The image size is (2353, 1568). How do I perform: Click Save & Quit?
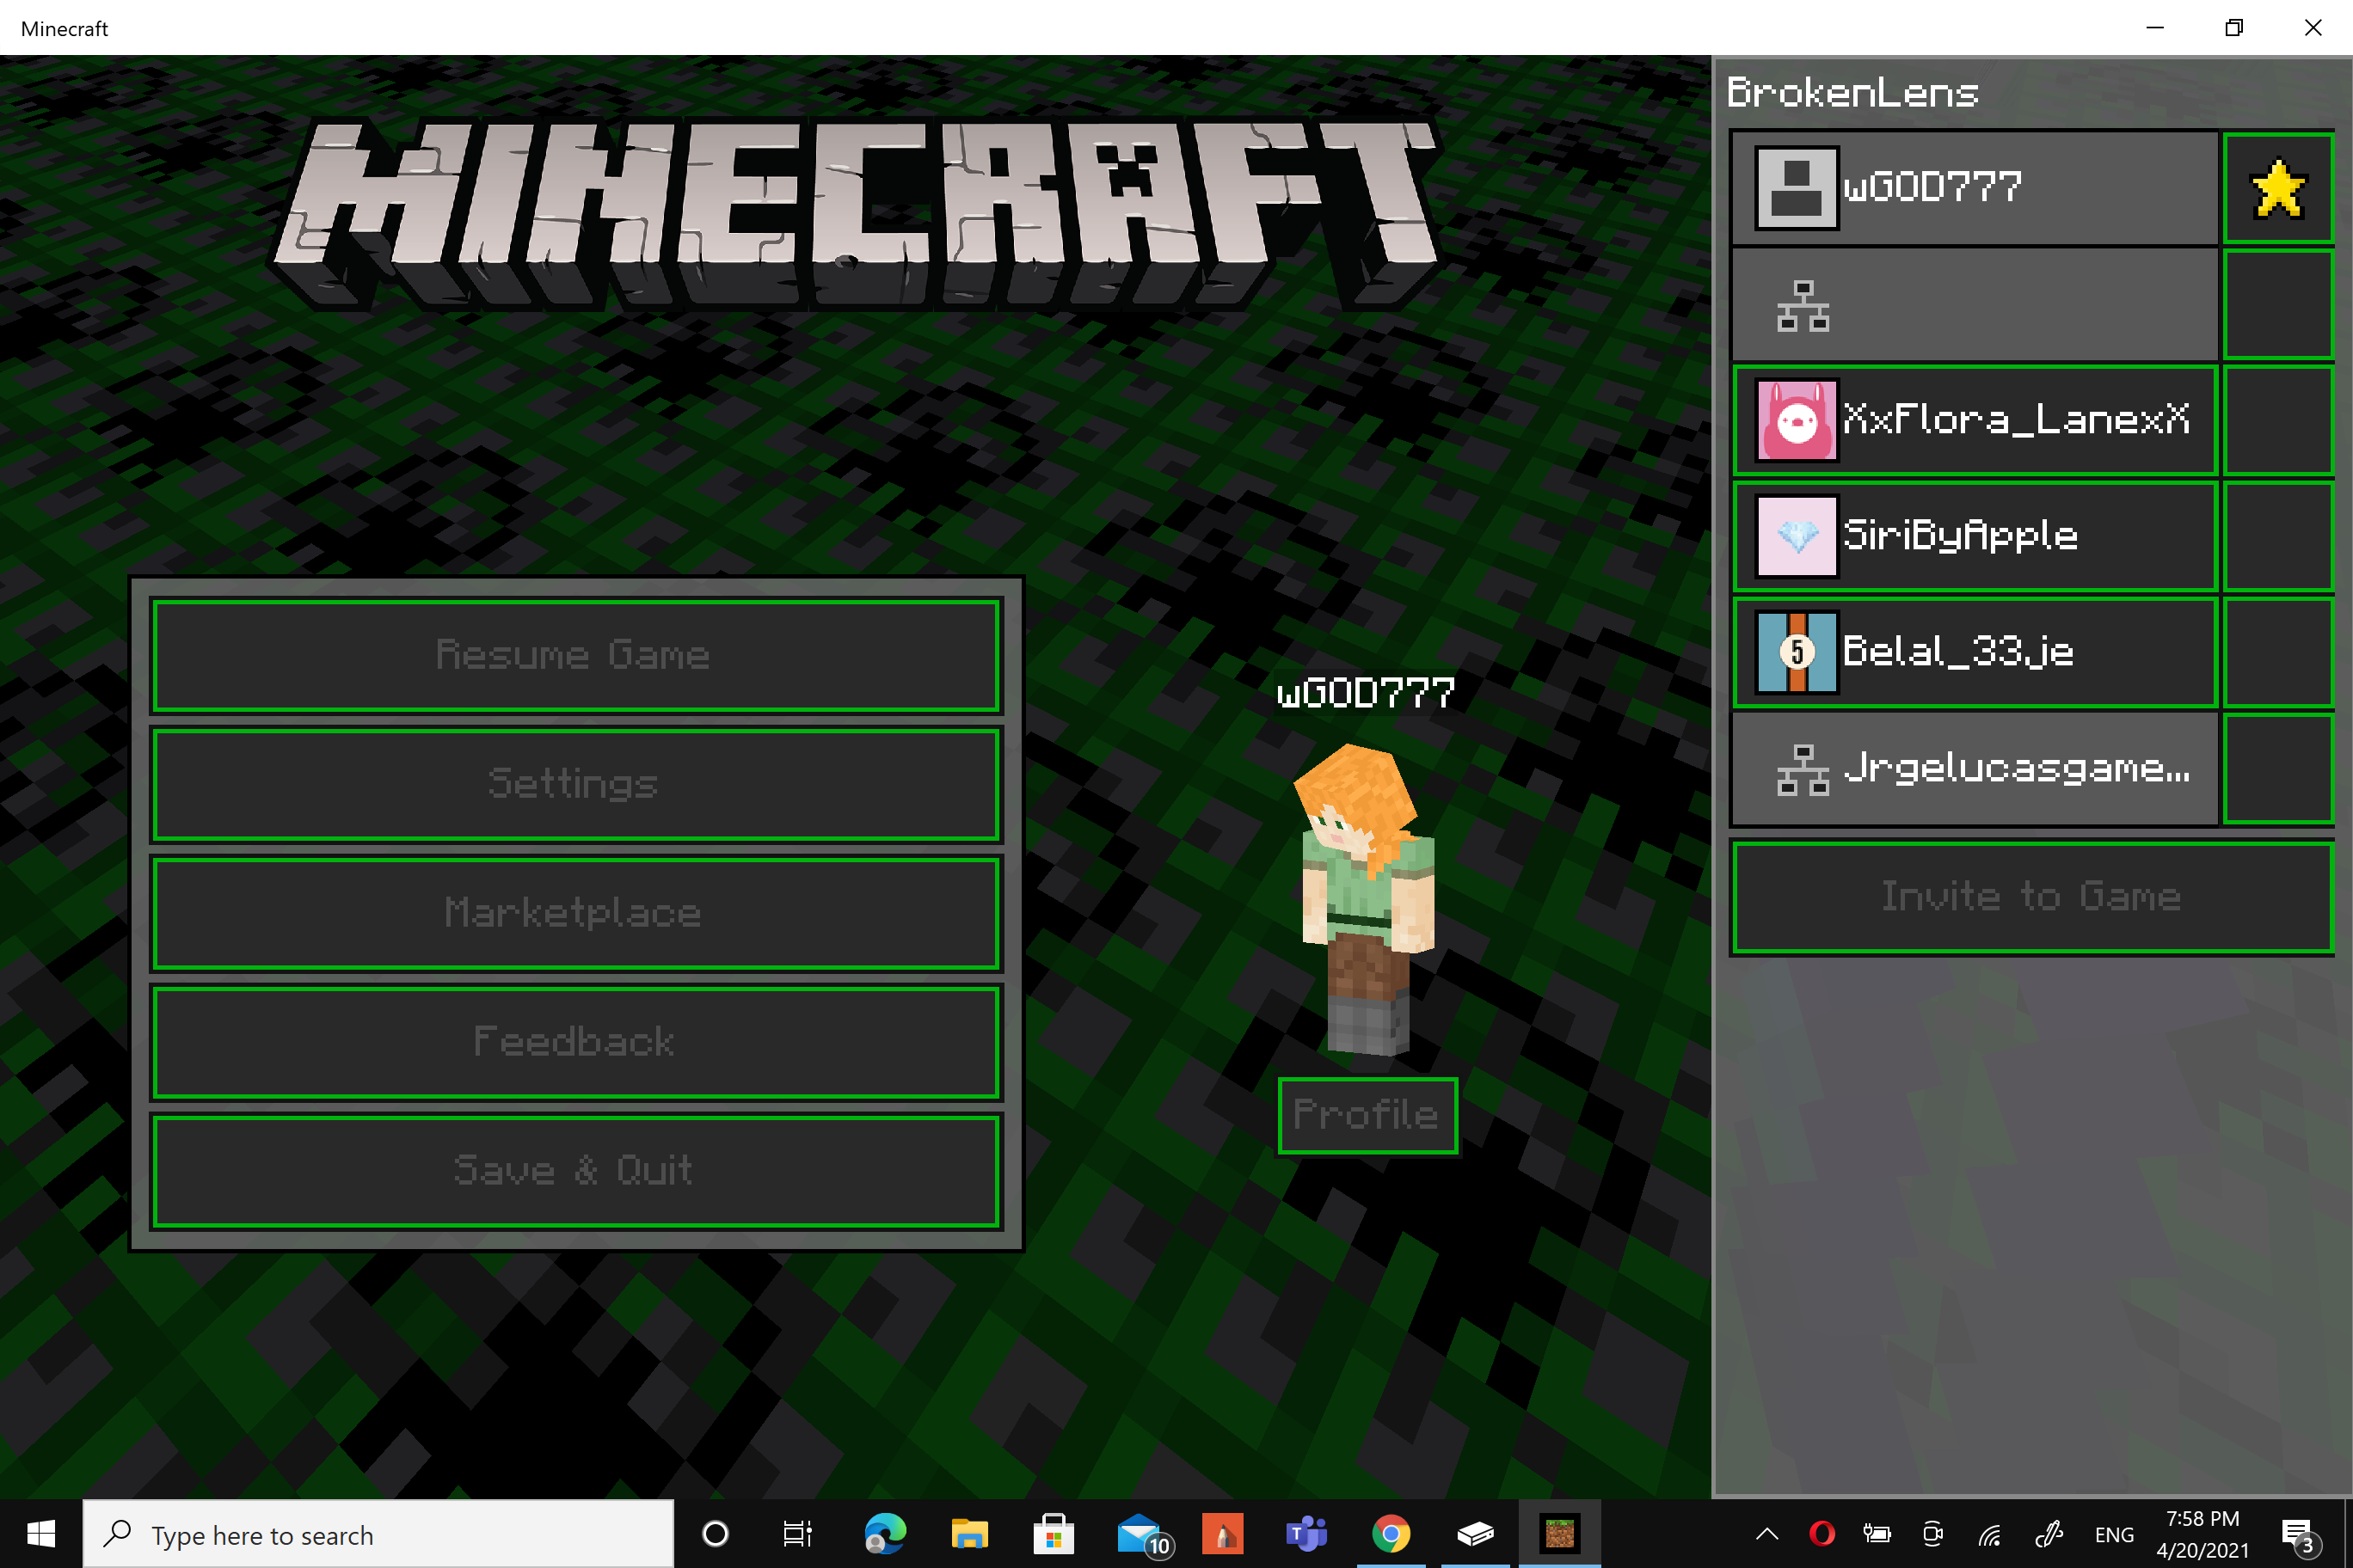click(576, 1171)
